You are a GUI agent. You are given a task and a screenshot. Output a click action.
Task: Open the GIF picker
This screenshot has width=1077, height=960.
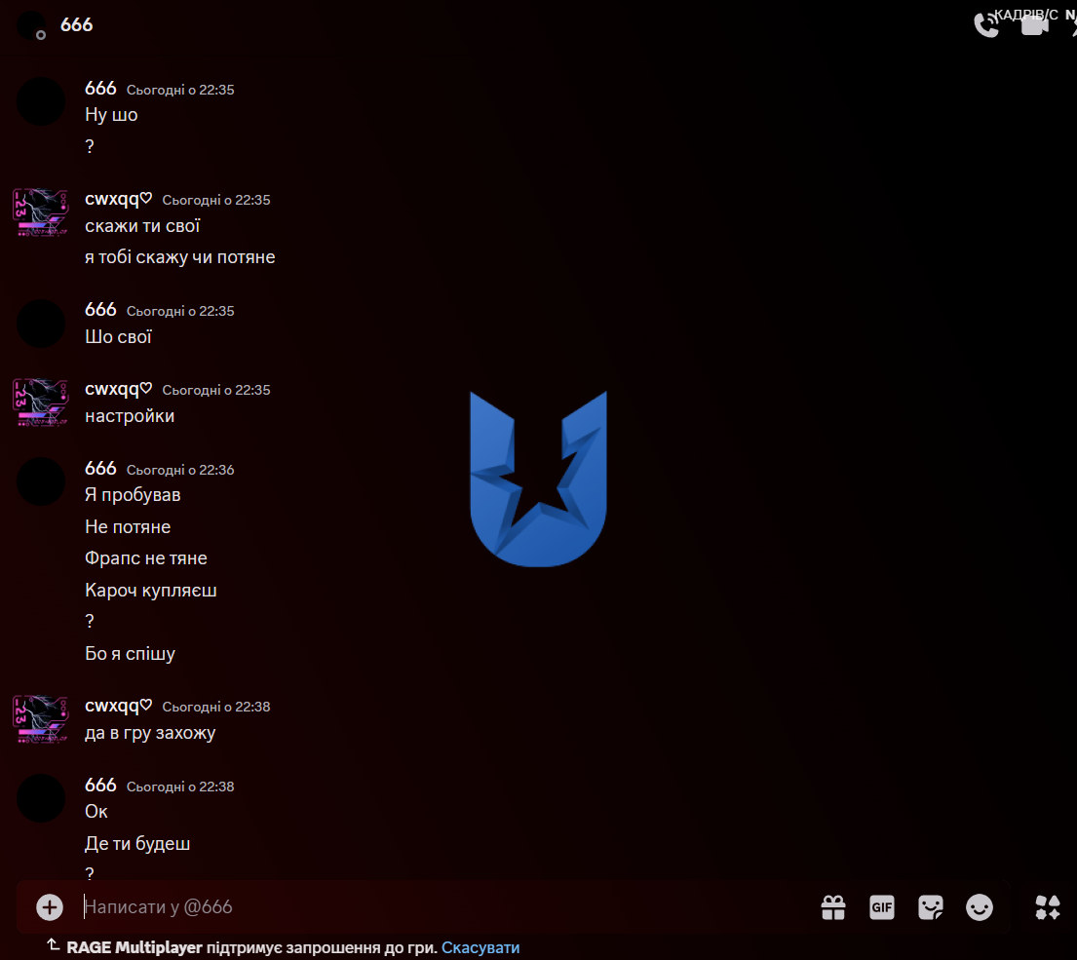point(882,907)
